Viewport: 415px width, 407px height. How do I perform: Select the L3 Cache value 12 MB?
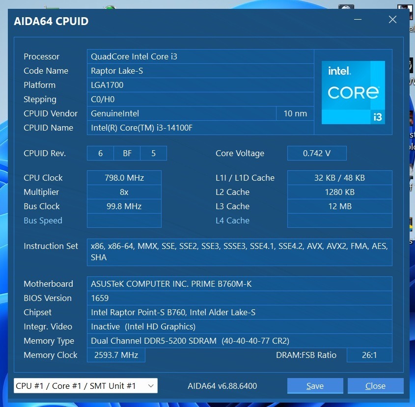pyautogui.click(x=339, y=206)
